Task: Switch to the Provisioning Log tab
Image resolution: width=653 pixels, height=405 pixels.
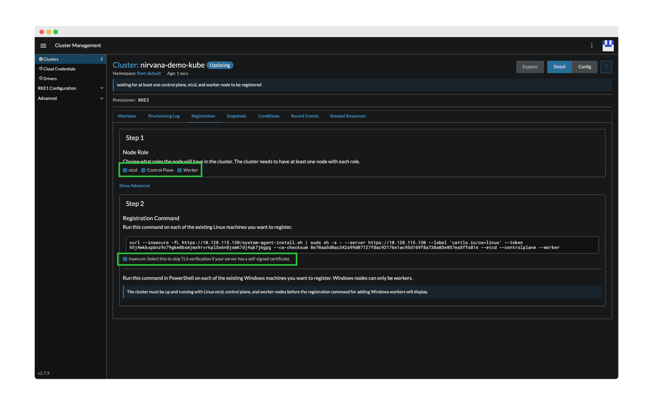Action: [x=164, y=116]
